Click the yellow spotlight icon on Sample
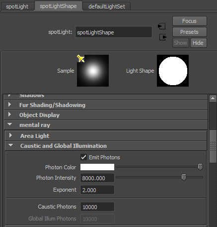The image size is (217, 227). click(80, 58)
